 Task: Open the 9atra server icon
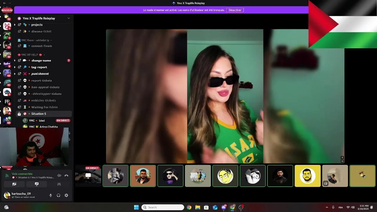click(7, 64)
